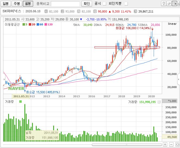Zoom out with the minus button
Viewport: 180px width, 148px height.
(x=171, y=144)
